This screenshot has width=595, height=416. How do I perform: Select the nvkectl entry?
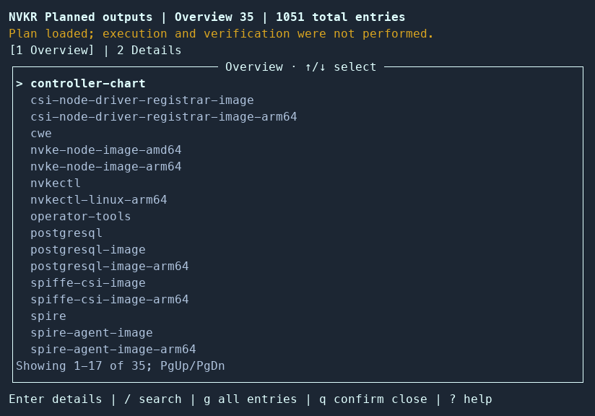(297, 183)
